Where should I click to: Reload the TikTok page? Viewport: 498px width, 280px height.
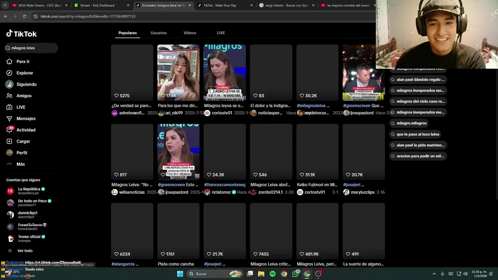[x=24, y=16]
